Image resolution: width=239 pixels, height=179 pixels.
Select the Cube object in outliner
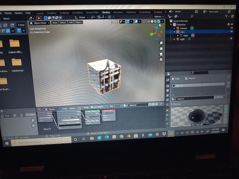pyautogui.click(x=182, y=32)
